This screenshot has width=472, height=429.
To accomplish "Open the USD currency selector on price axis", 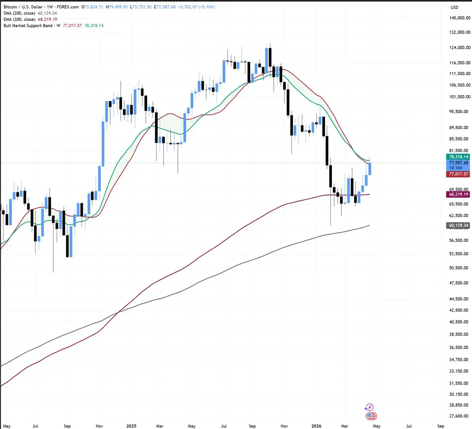I will tap(454, 7).
